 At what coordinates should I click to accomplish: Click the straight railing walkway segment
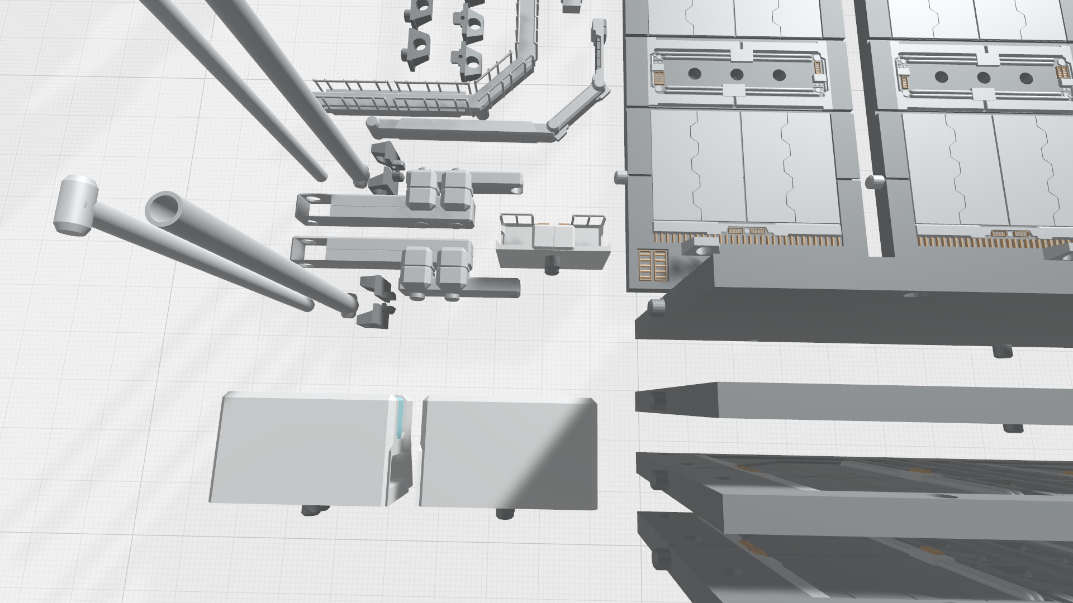tap(391, 101)
